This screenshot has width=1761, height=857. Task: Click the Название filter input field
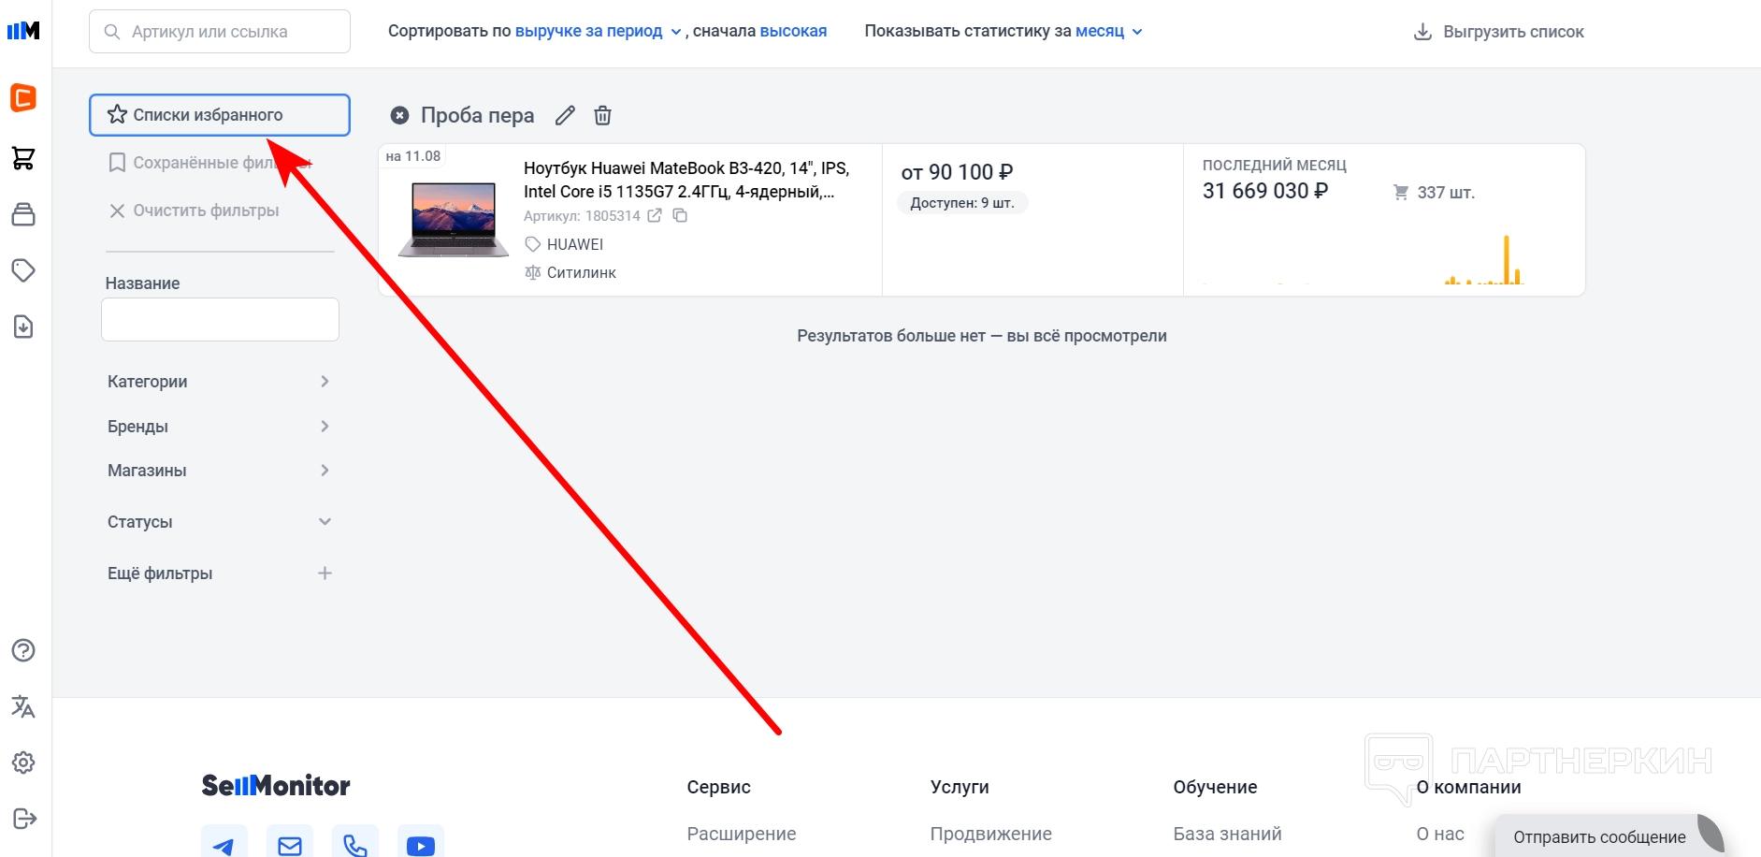coord(220,320)
